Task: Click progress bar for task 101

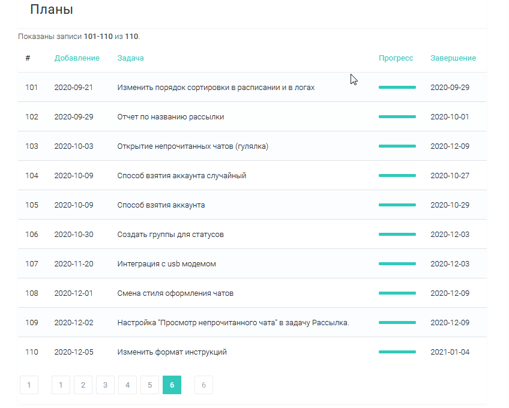Action: pyautogui.click(x=397, y=88)
